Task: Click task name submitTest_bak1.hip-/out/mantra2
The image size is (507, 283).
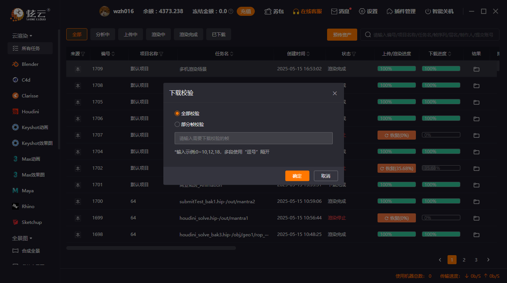Action: coord(217,201)
